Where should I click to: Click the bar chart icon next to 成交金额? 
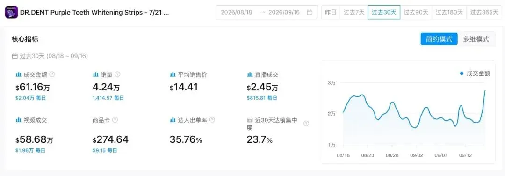point(18,74)
